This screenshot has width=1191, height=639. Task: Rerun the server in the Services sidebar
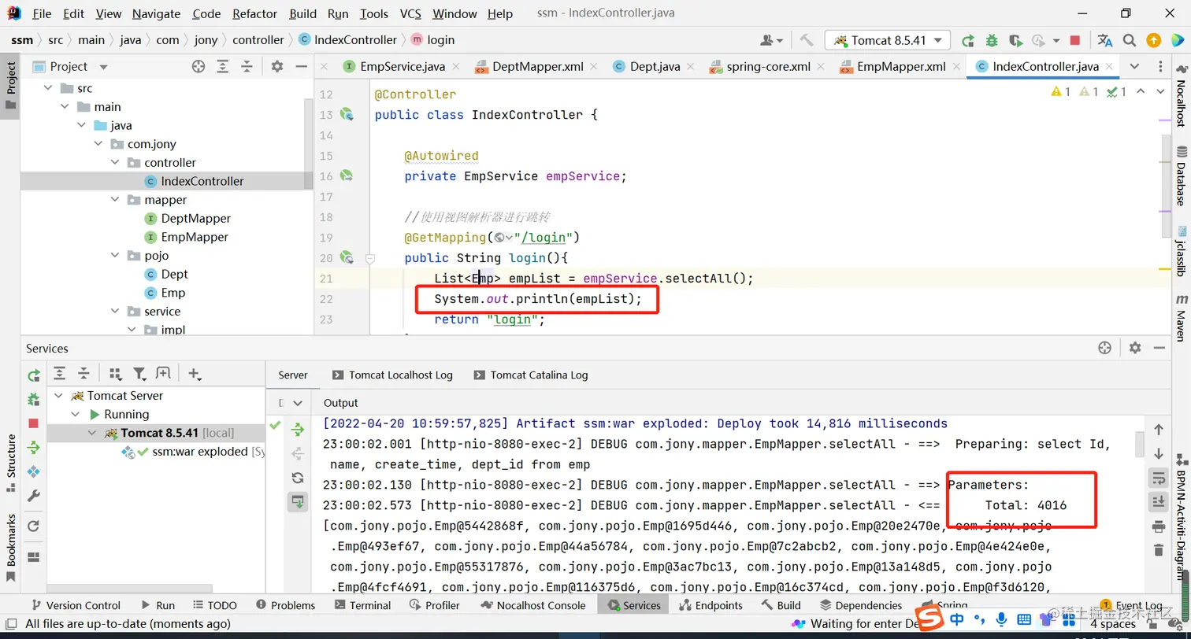click(x=34, y=375)
